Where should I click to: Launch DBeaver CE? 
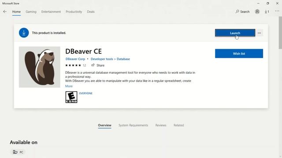(235, 33)
